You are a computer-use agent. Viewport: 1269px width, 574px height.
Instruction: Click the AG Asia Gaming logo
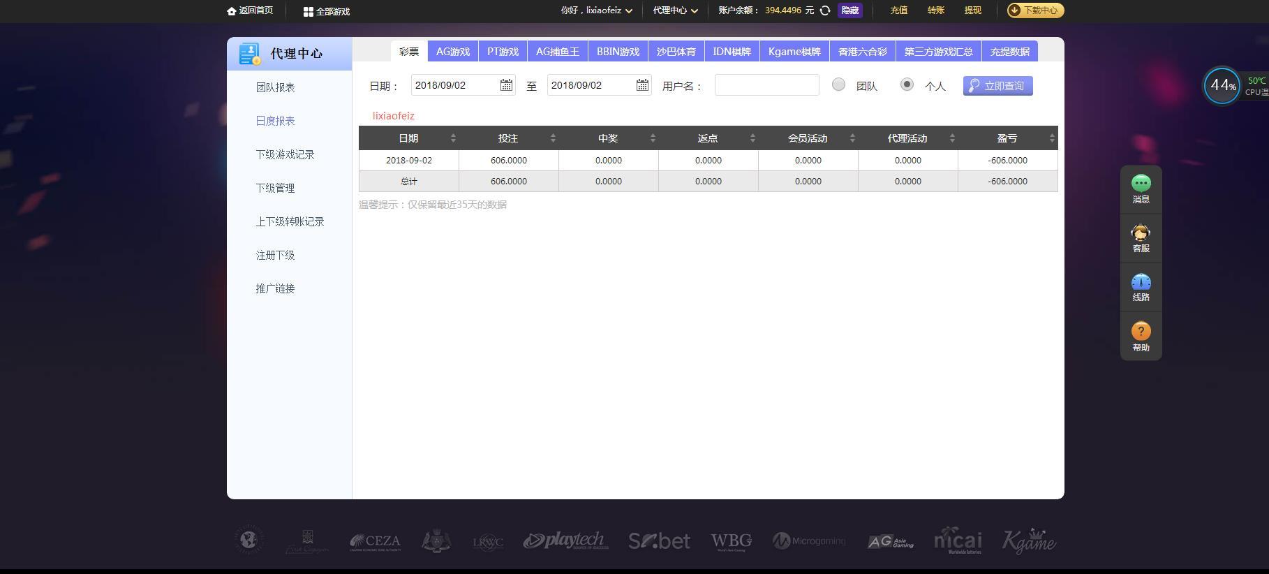tap(891, 541)
